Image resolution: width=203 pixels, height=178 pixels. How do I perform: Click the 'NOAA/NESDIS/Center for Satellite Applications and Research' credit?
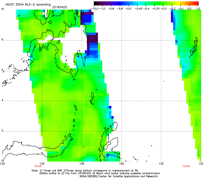pos(119,176)
